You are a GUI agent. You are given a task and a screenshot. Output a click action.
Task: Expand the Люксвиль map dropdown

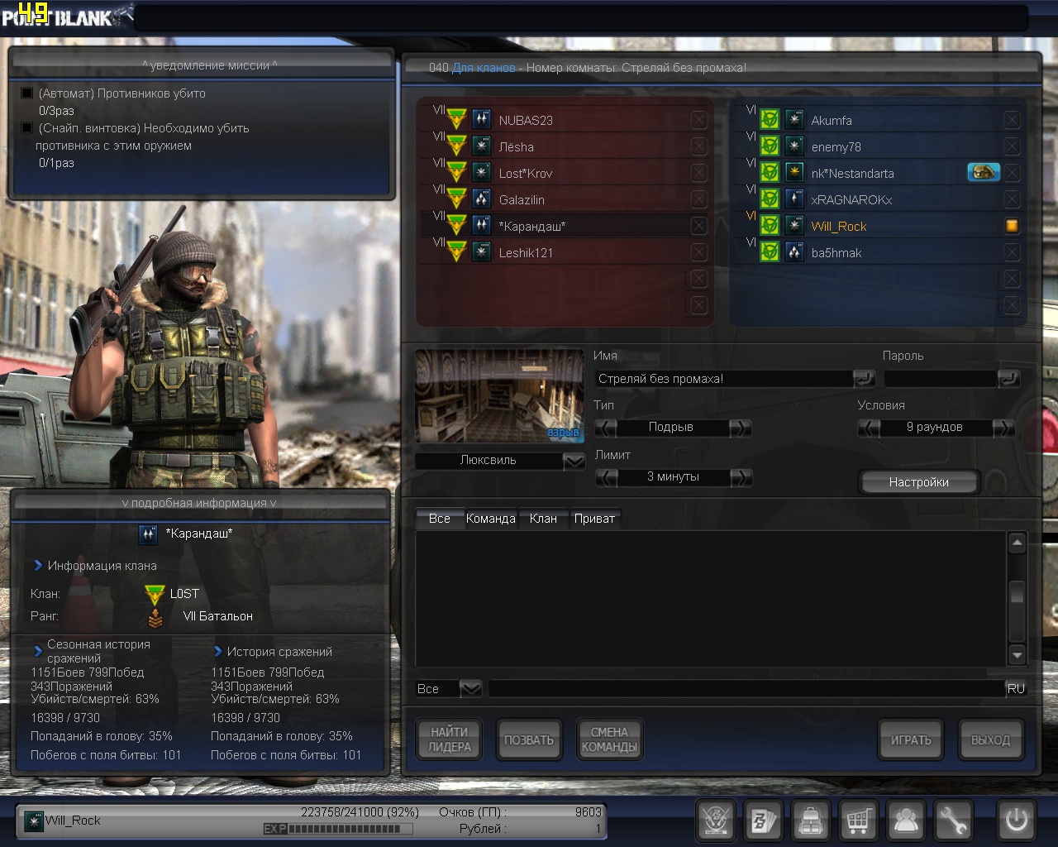pos(574,461)
